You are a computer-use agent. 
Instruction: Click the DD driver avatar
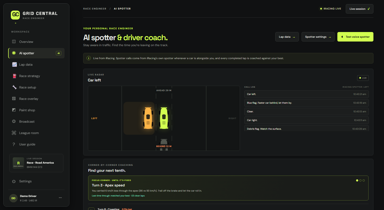(x=13, y=198)
